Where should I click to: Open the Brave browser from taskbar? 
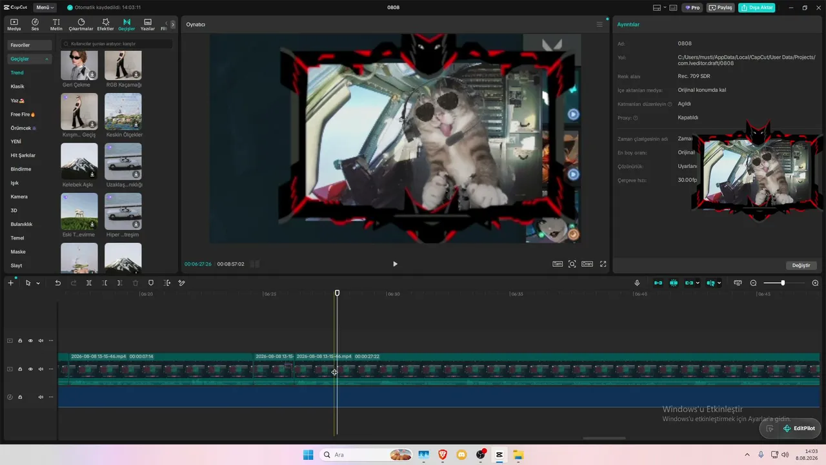click(443, 455)
